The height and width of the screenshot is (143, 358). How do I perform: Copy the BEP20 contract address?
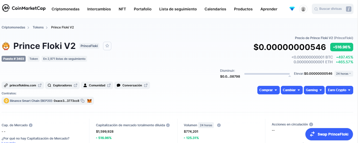tap(83, 101)
